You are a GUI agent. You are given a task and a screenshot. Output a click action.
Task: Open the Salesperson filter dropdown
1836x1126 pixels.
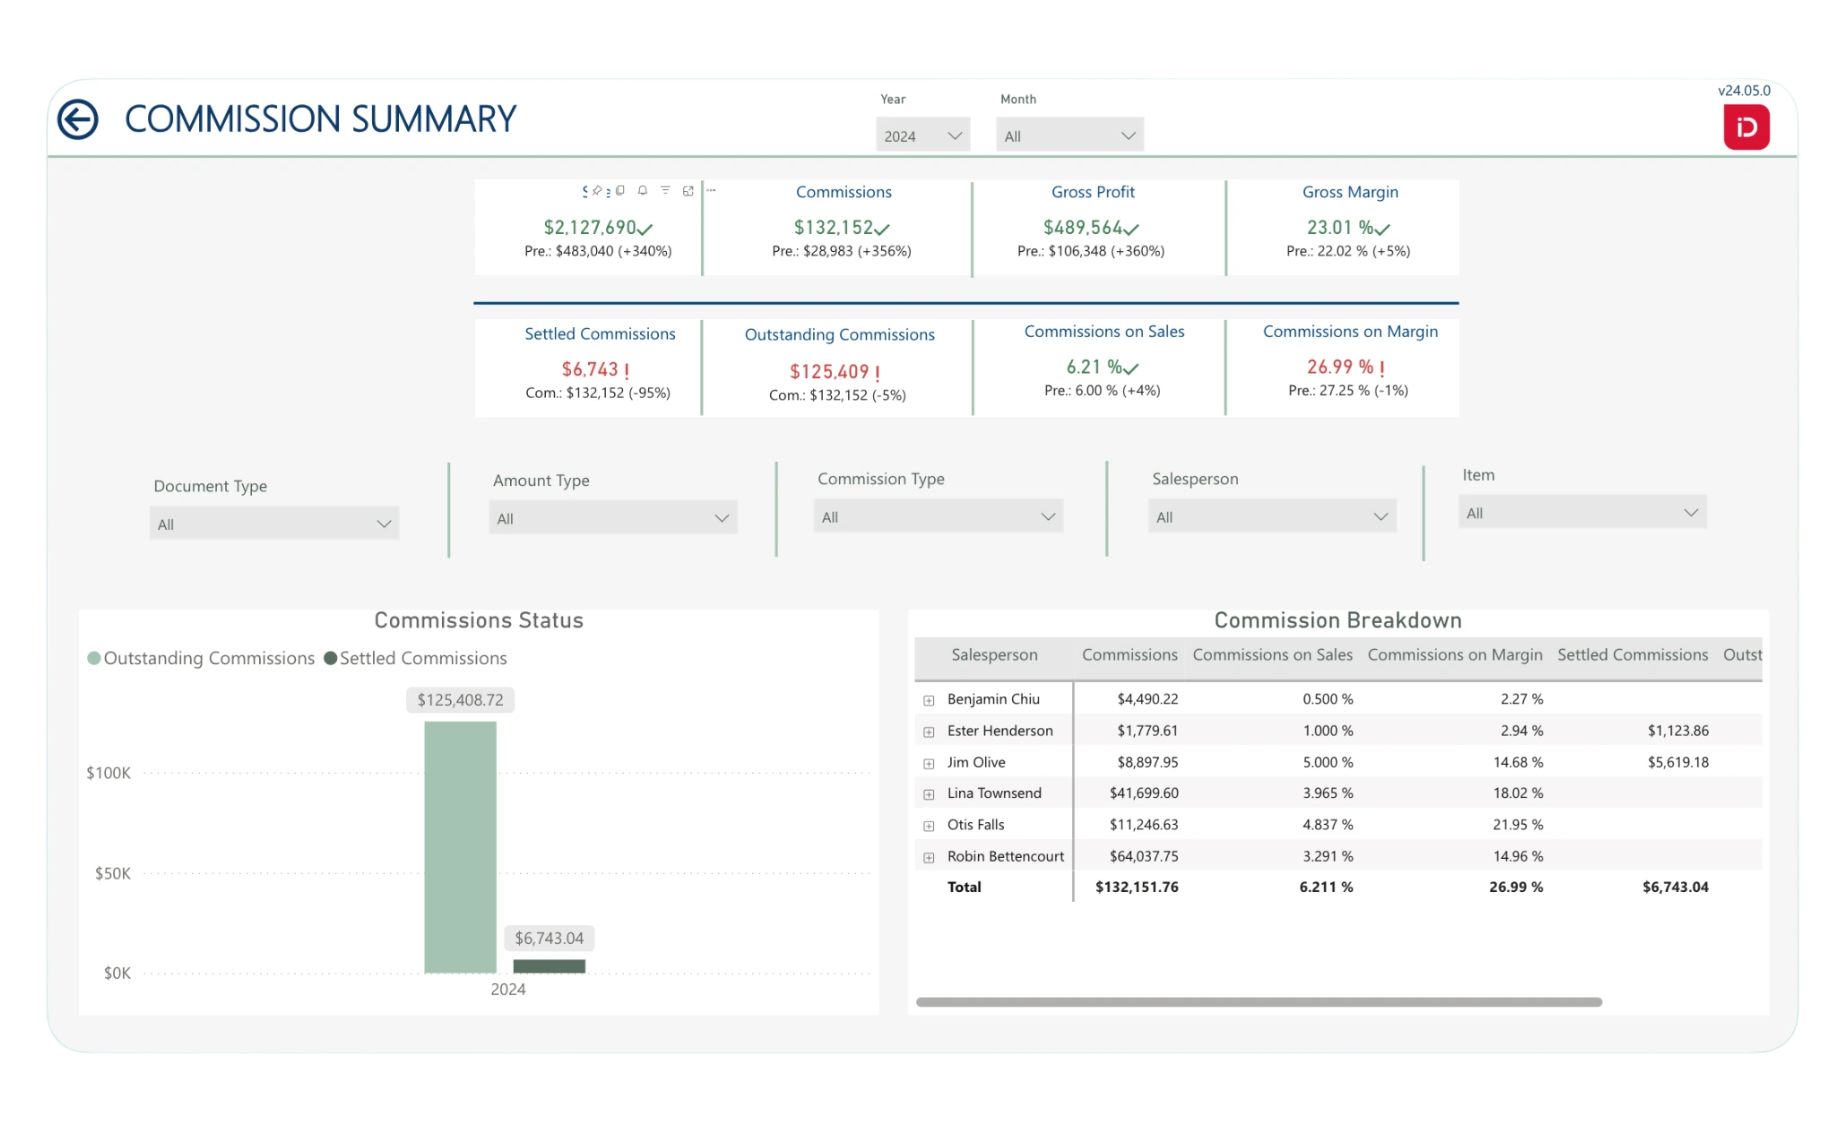point(1271,516)
